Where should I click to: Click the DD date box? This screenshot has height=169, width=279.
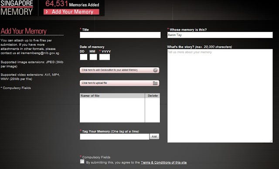tap(83, 57)
